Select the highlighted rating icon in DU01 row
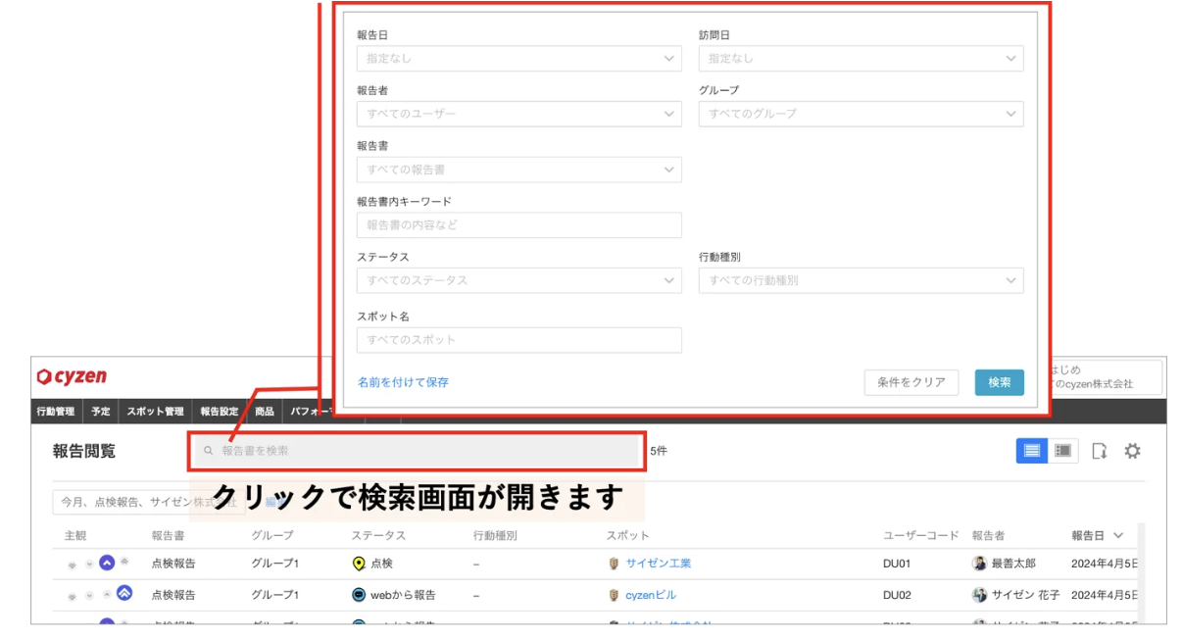Viewport: 1182px width, 639px height. coord(107,563)
